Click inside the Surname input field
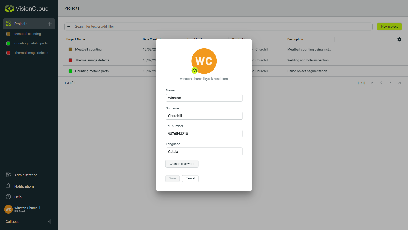Screen dimensions: 408x230 click(204, 116)
